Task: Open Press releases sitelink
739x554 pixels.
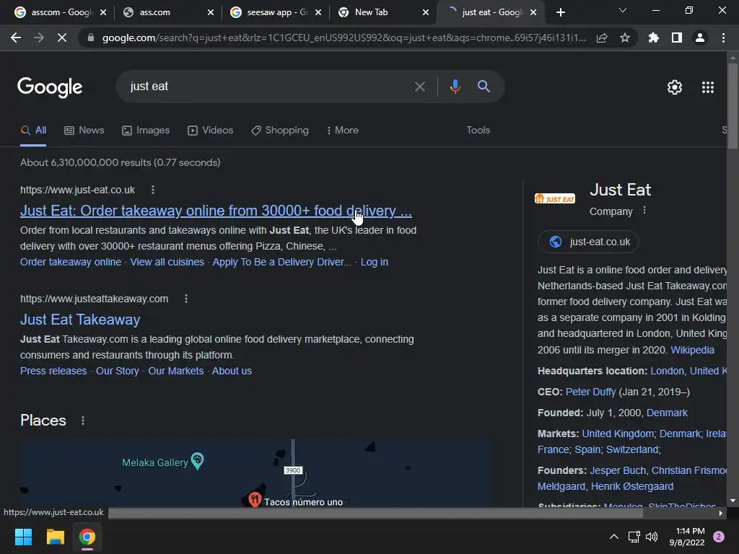Action: pyautogui.click(x=53, y=371)
